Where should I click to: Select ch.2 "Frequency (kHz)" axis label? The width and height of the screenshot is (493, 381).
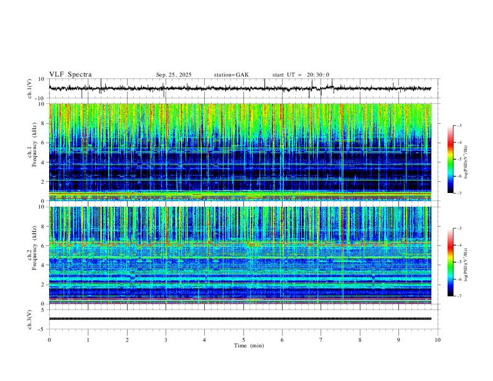(x=35, y=247)
